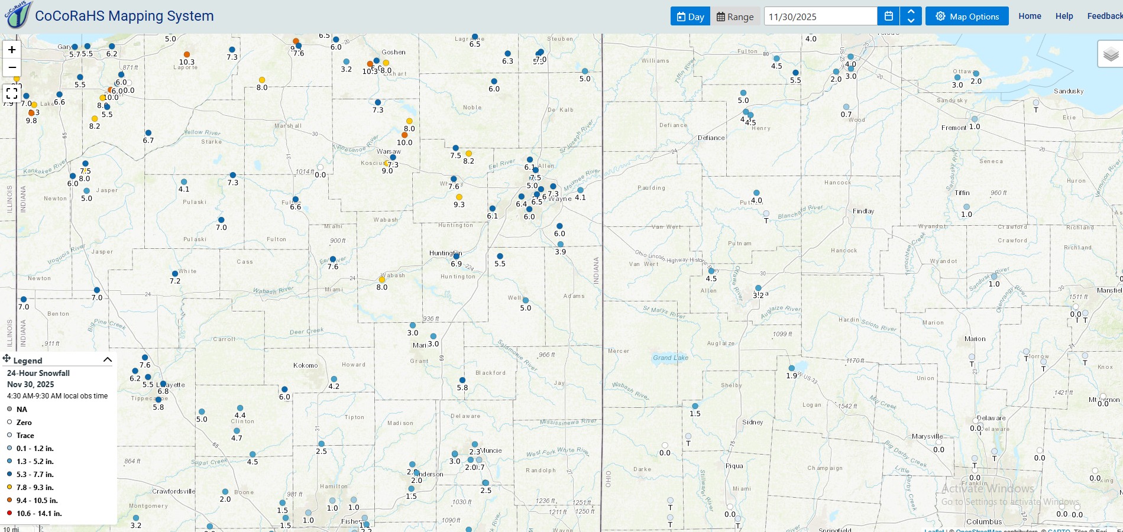Switch to Day mode
This screenshot has height=532, width=1123.
[x=690, y=17]
